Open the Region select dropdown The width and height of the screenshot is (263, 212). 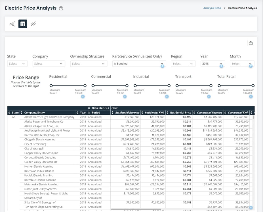tap(183, 64)
